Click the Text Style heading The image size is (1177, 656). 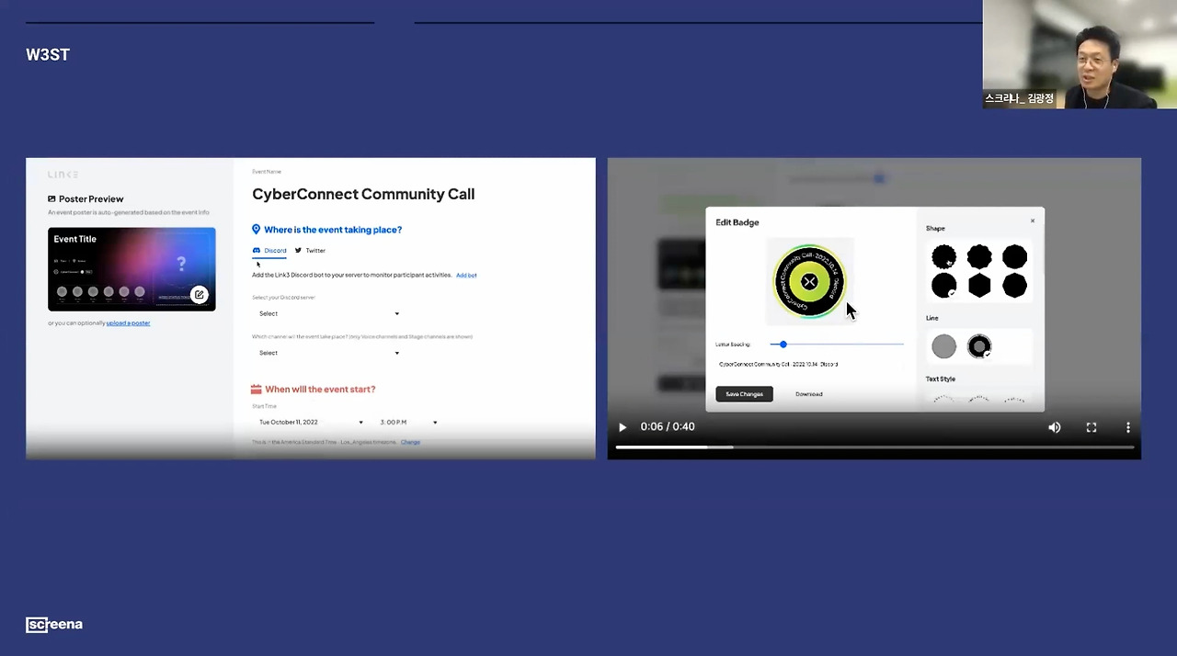tap(941, 379)
